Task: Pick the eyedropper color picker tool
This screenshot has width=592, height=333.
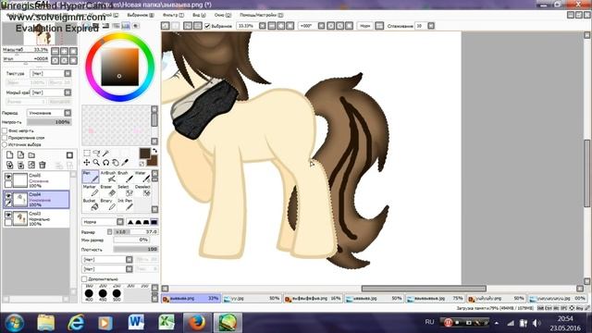Action: 125,163
